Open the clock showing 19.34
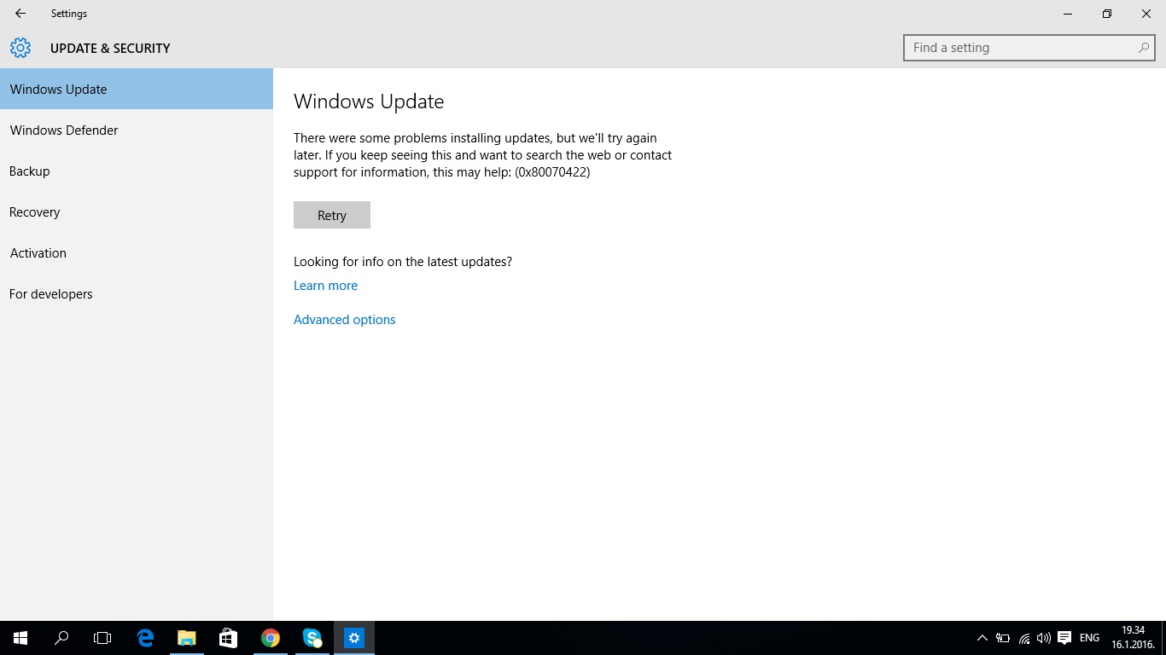Image resolution: width=1166 pixels, height=655 pixels. point(1133,638)
